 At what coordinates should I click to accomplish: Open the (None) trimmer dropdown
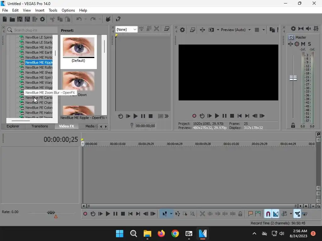tap(126, 29)
